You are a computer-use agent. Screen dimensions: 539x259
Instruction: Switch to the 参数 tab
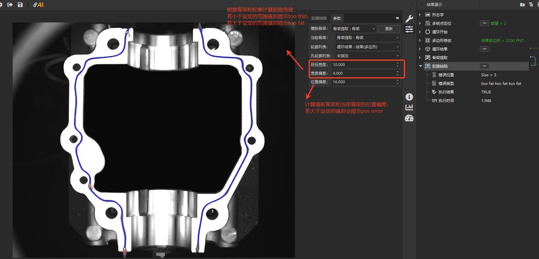tap(337, 18)
